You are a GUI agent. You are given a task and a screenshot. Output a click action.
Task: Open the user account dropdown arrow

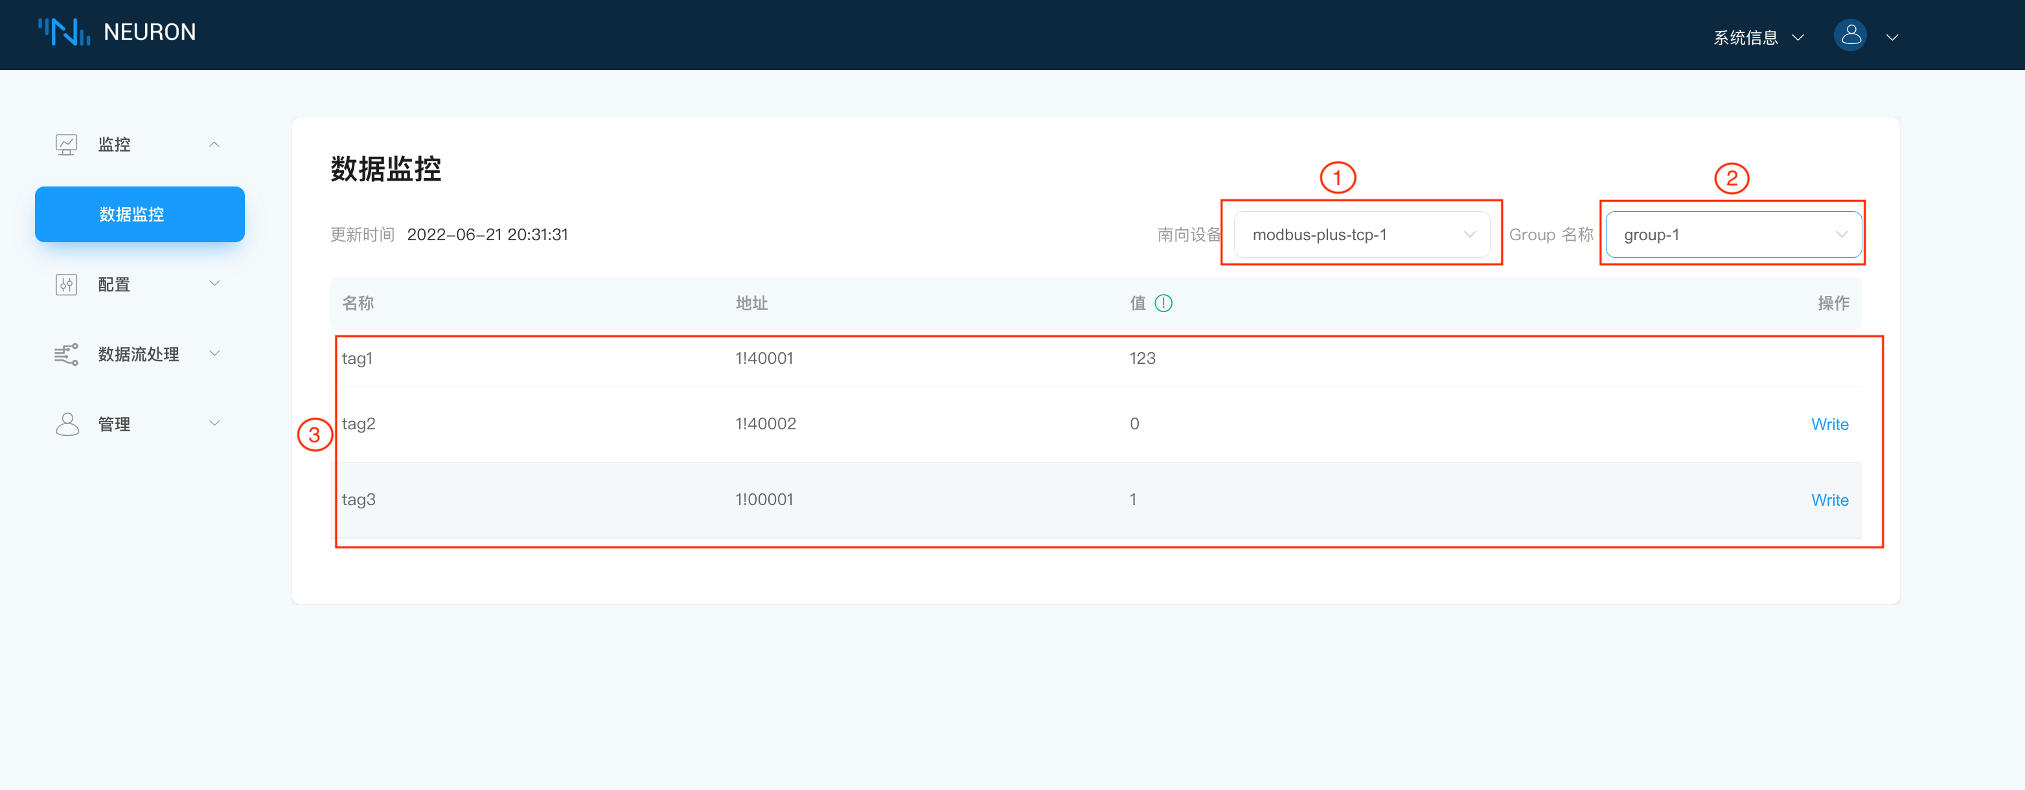tap(1892, 38)
